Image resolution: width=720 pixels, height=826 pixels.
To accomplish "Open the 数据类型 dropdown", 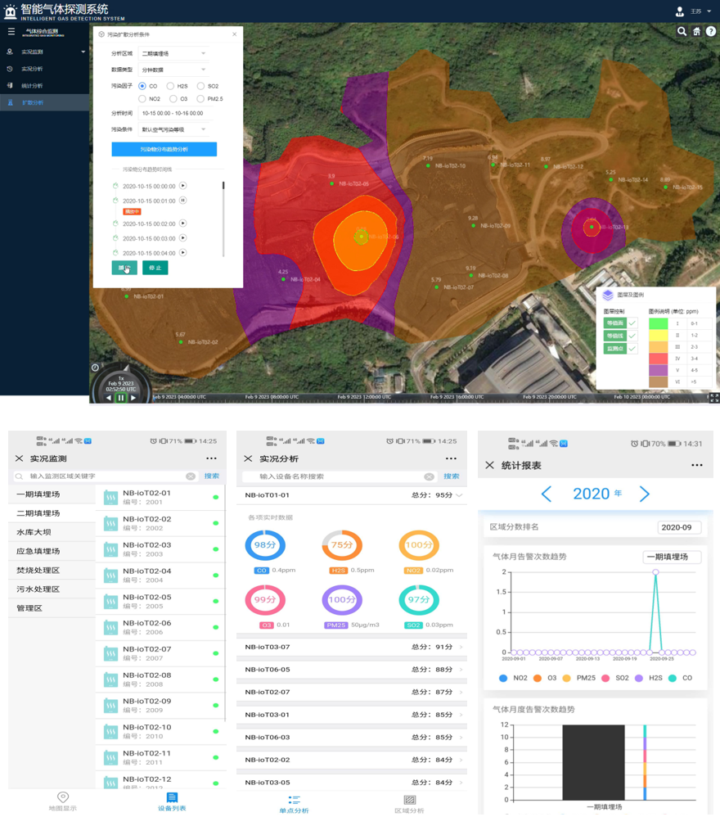I will coord(173,70).
